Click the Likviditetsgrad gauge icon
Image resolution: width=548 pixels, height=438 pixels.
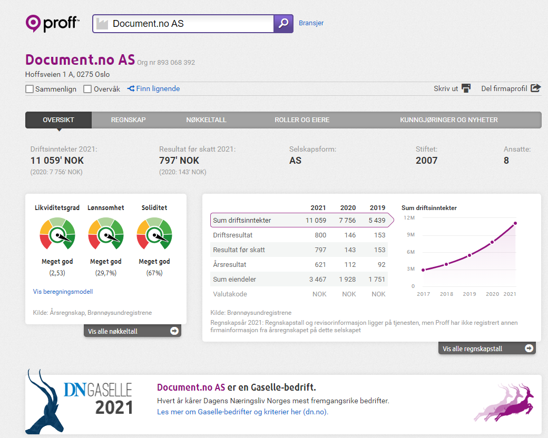tap(57, 234)
